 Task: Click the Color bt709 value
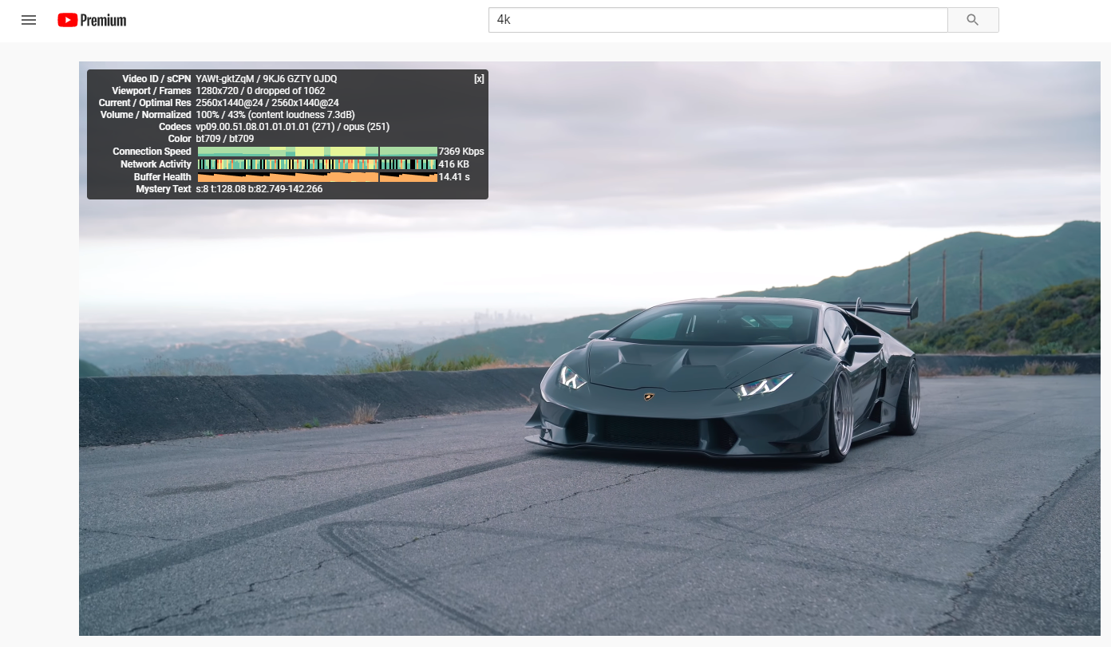224,139
